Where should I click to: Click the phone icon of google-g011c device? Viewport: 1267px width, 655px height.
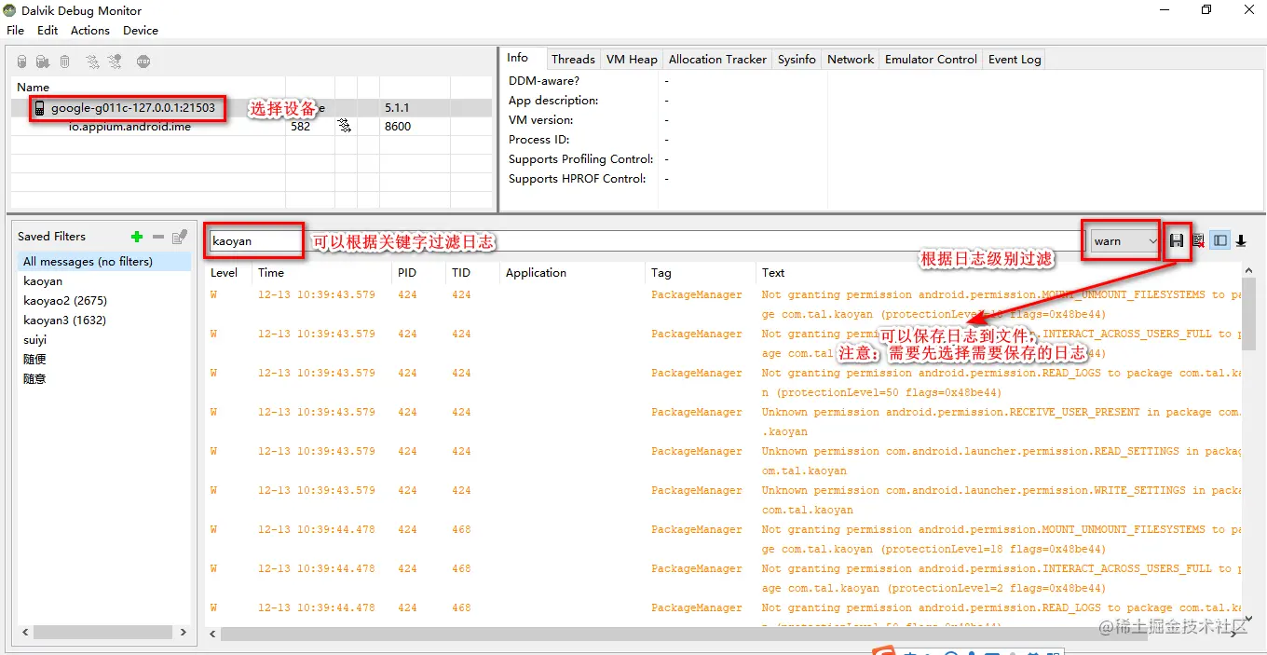coord(39,108)
